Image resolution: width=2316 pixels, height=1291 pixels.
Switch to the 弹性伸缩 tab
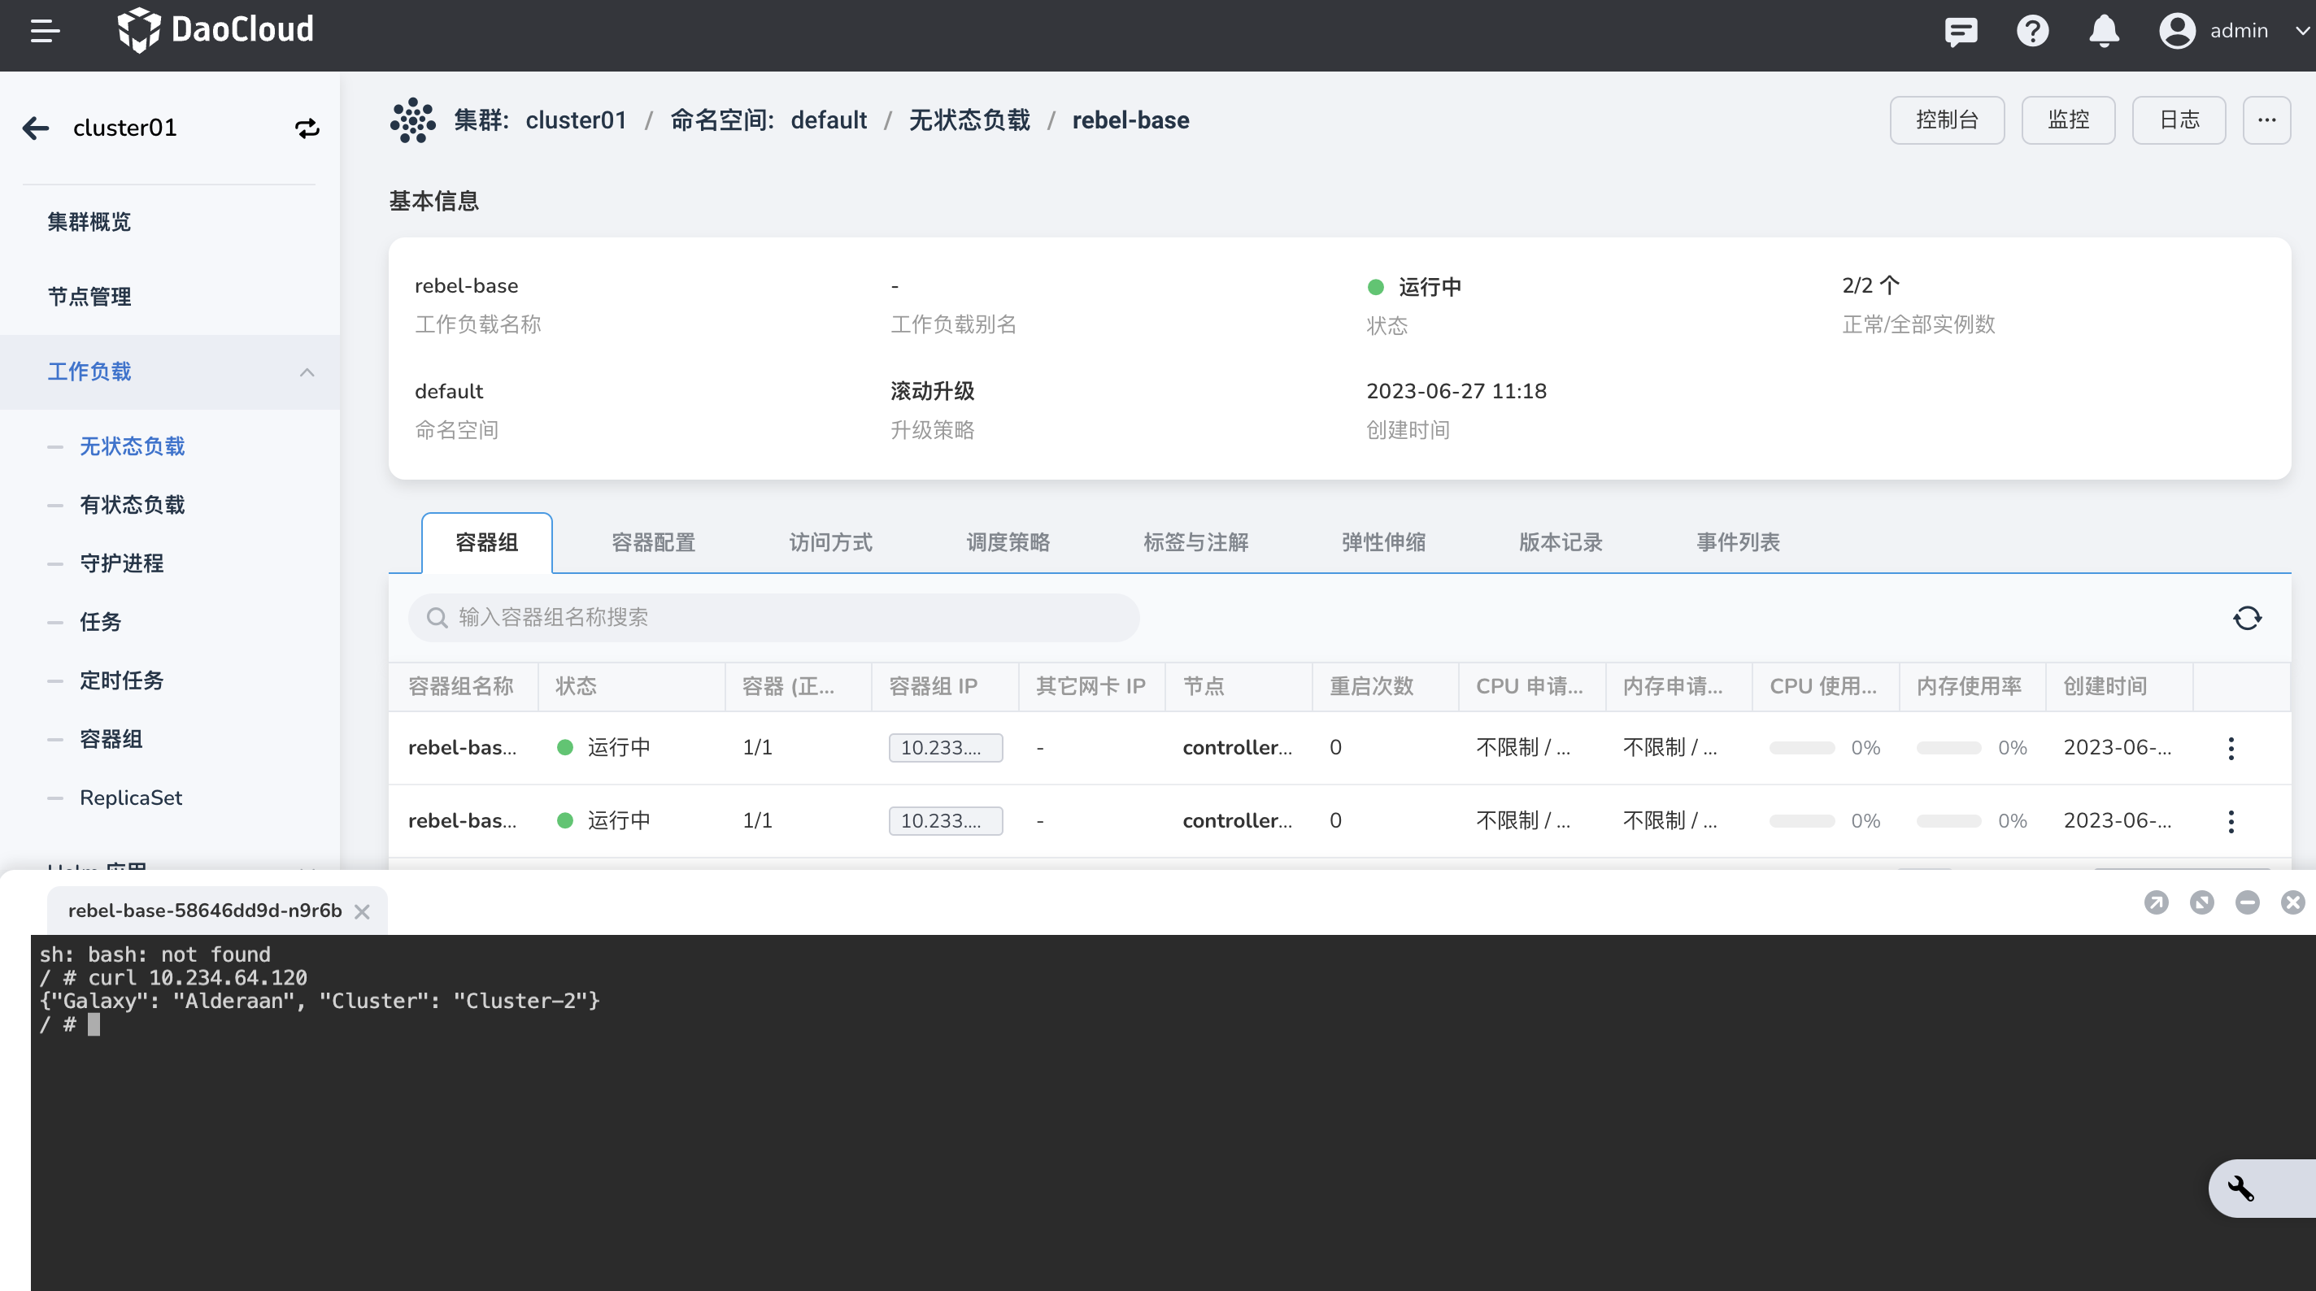[x=1382, y=542]
